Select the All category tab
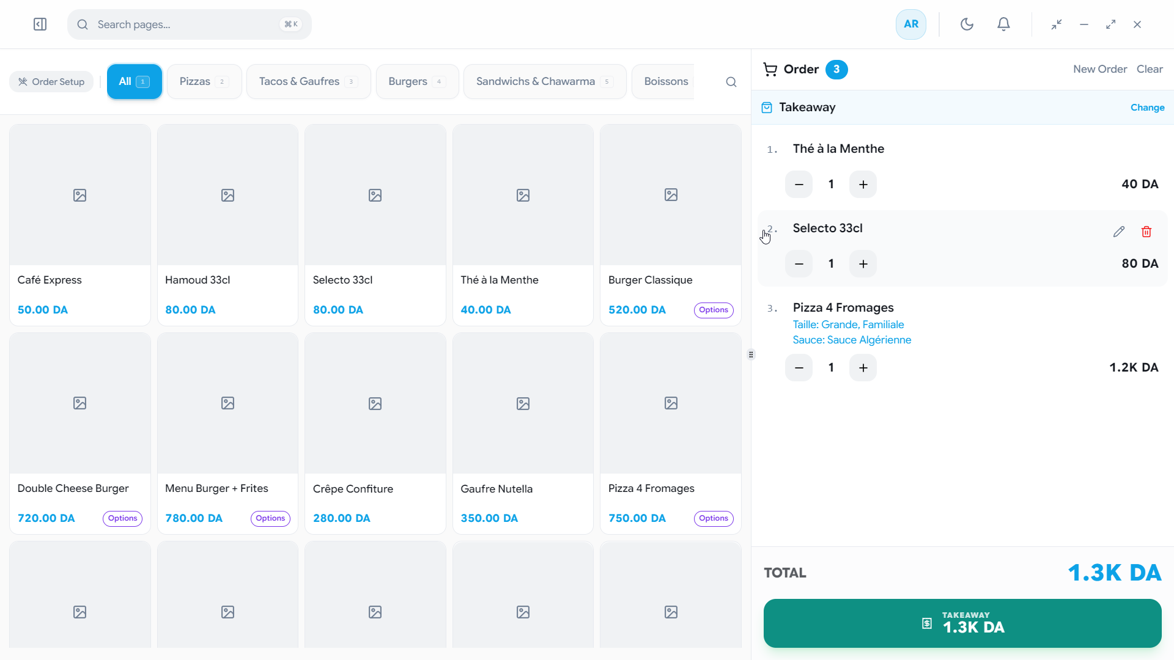The height and width of the screenshot is (660, 1174). (x=135, y=81)
